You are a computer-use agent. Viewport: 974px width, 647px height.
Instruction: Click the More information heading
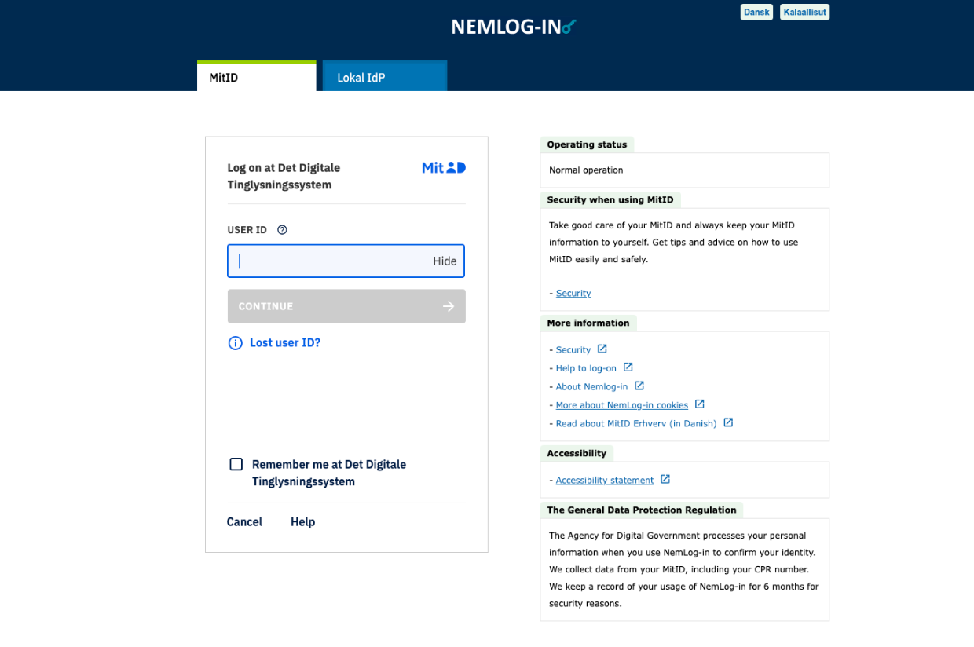pyautogui.click(x=588, y=323)
